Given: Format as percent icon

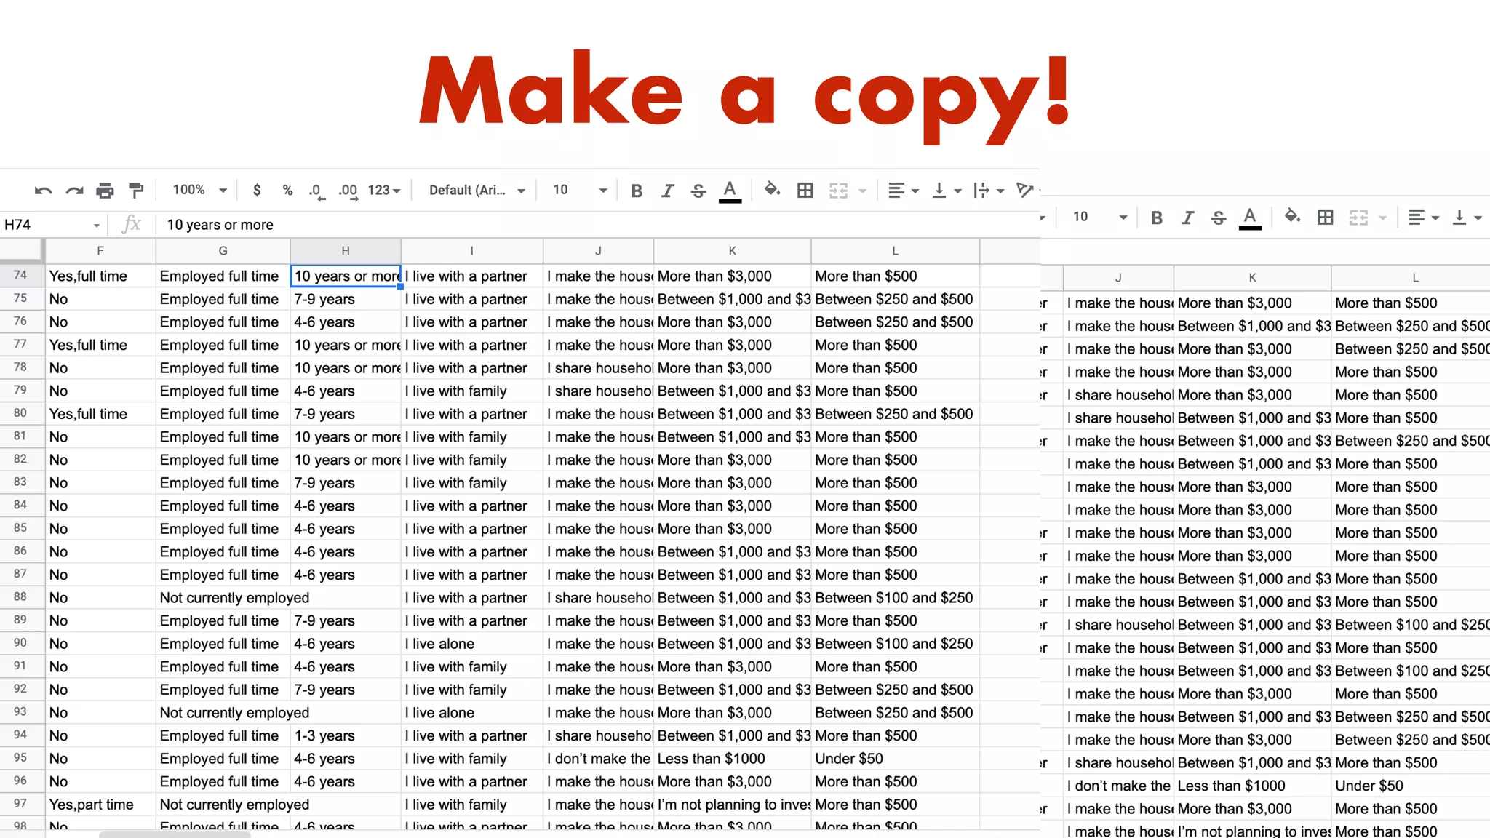Looking at the screenshot, I should [x=287, y=191].
